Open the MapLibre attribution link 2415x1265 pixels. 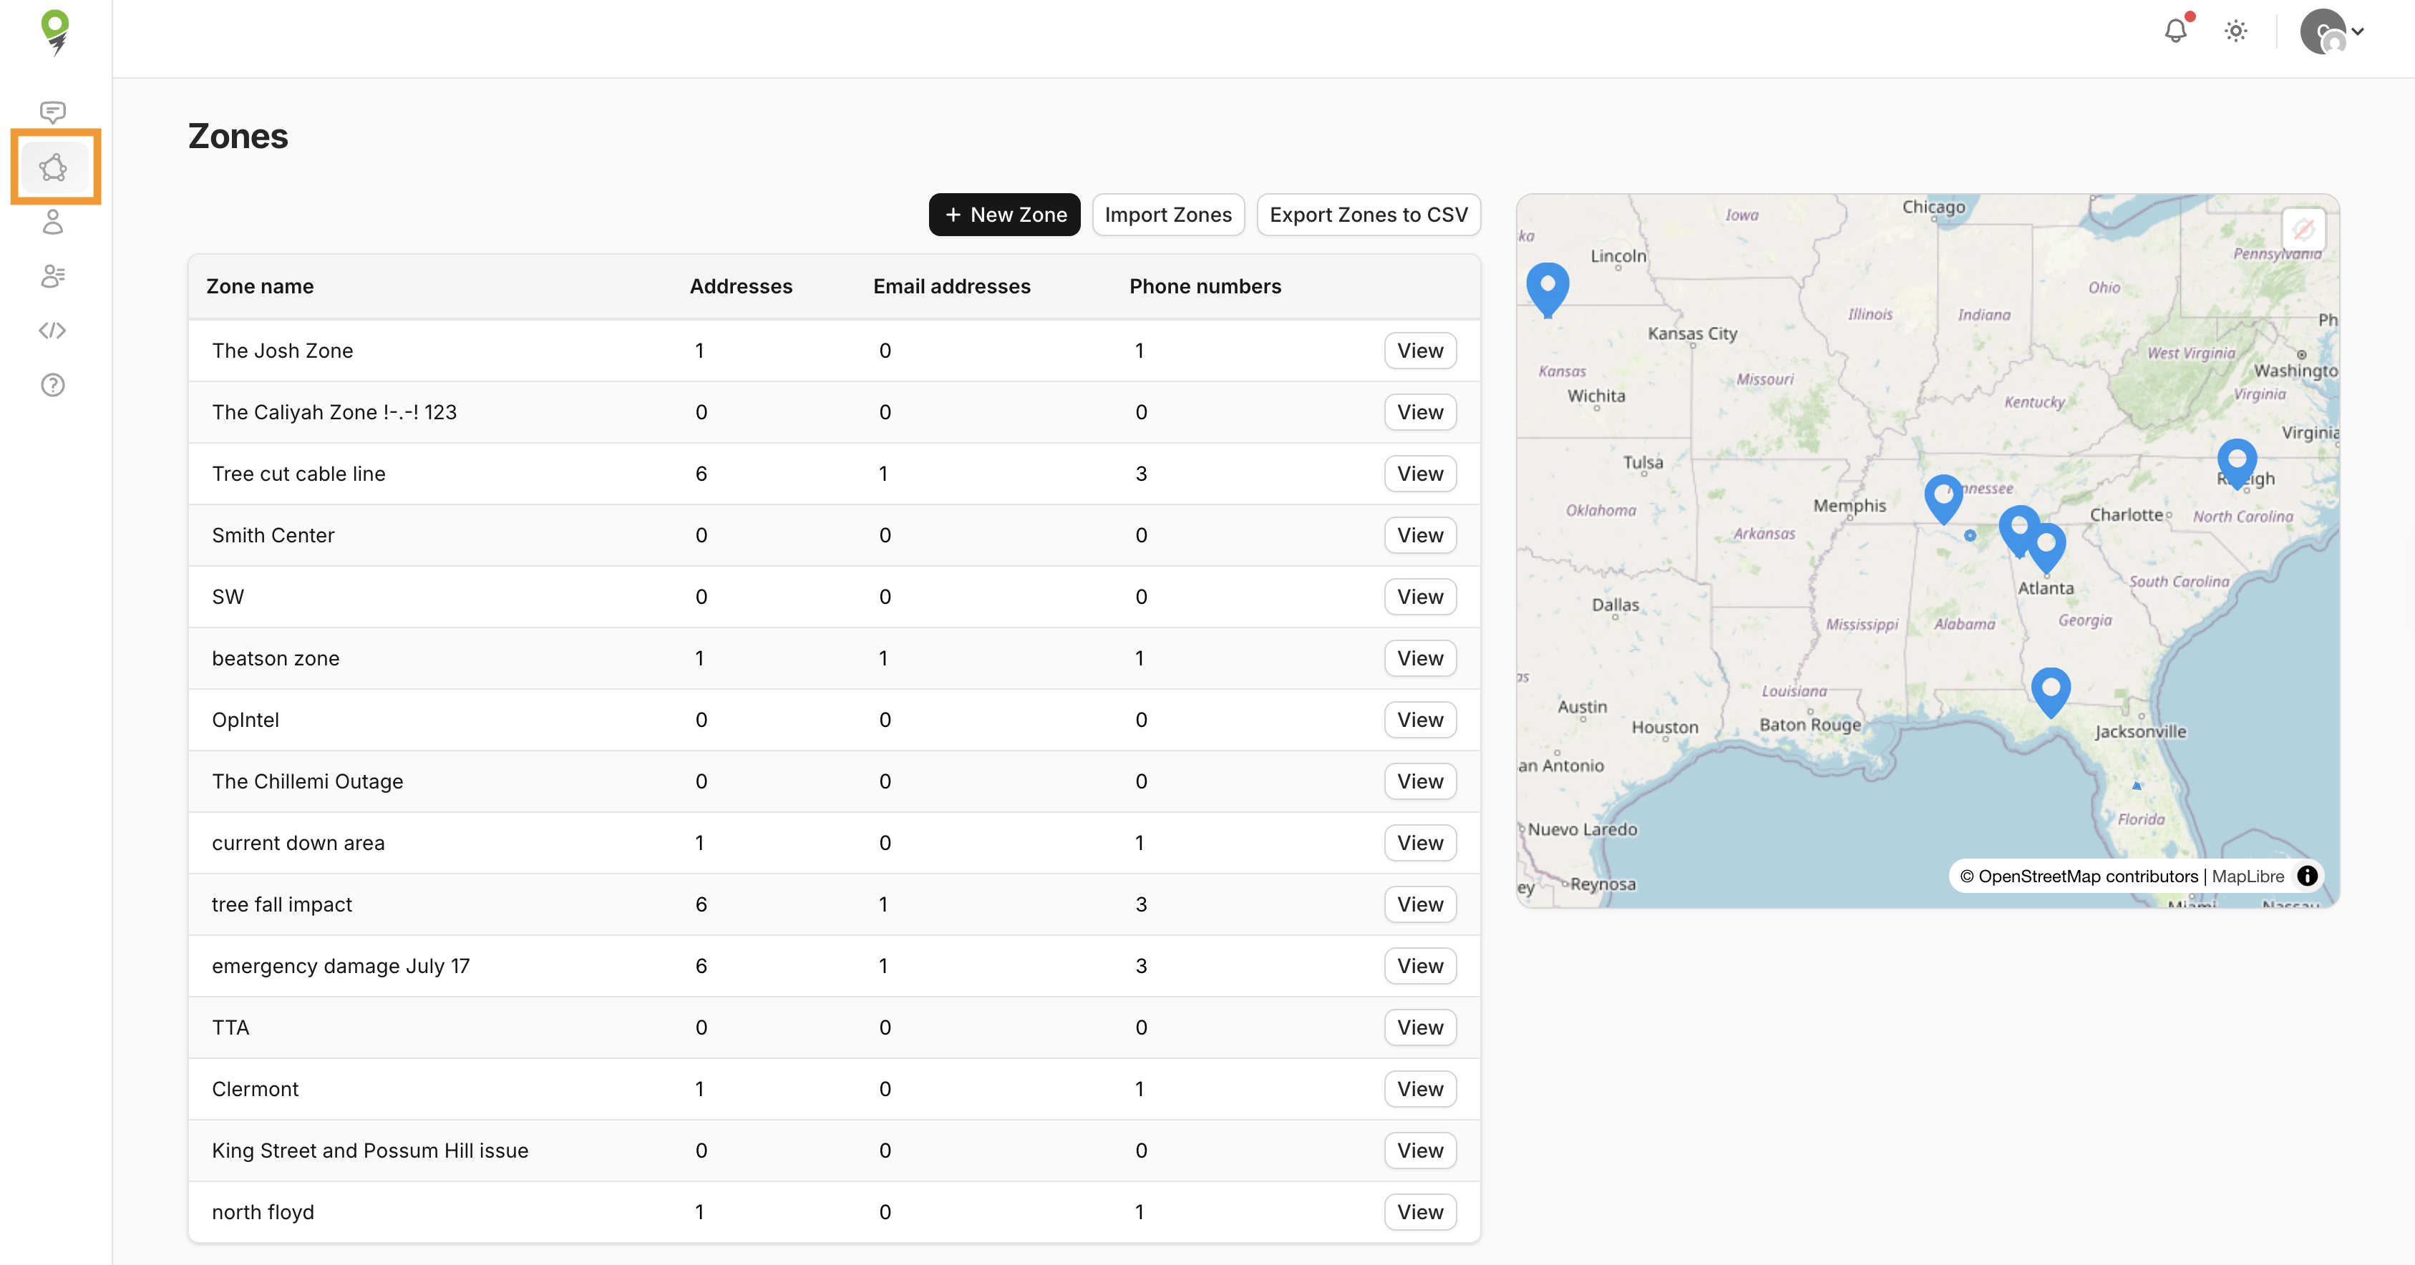click(x=2248, y=876)
